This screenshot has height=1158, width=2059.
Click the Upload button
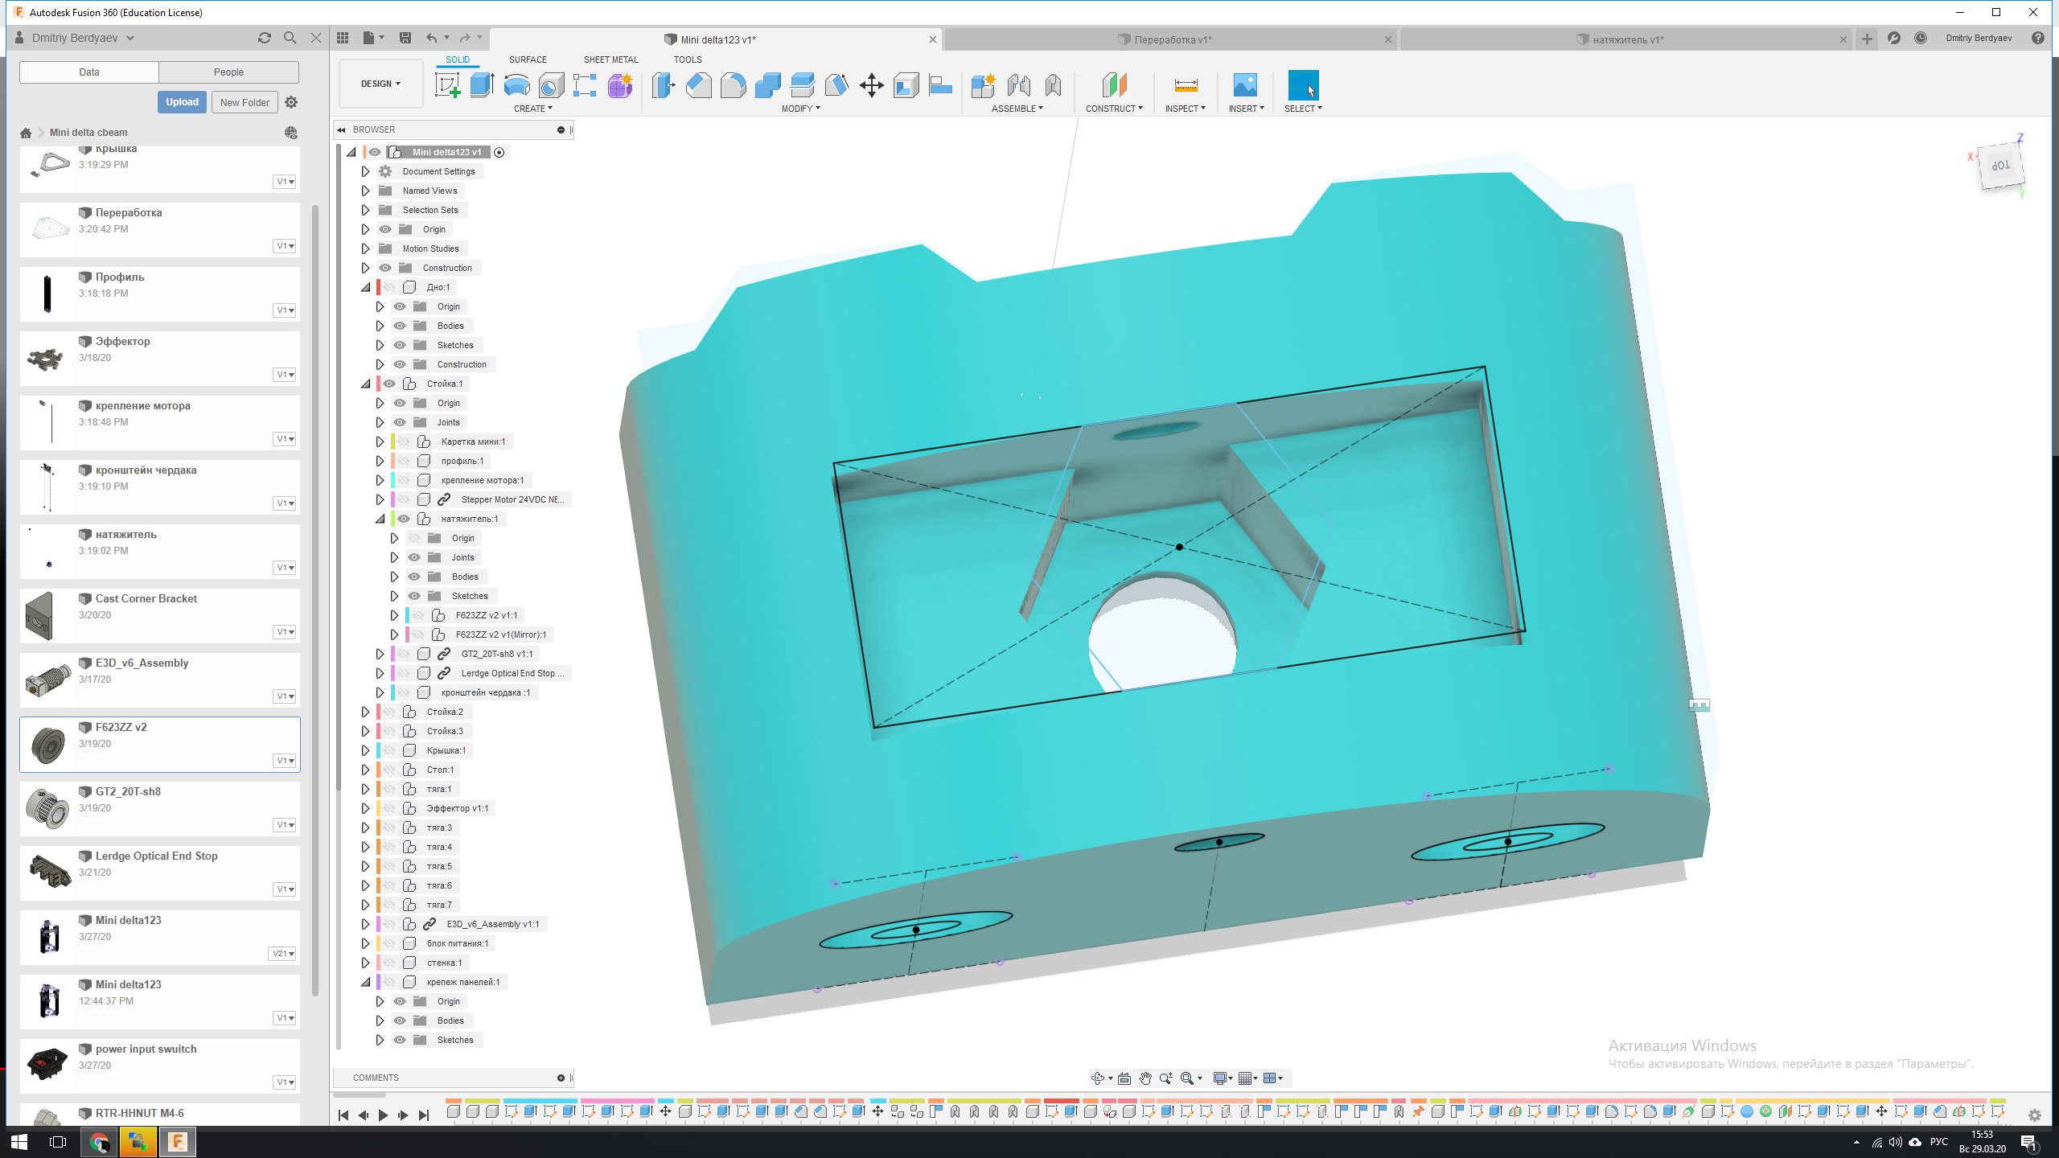182,102
